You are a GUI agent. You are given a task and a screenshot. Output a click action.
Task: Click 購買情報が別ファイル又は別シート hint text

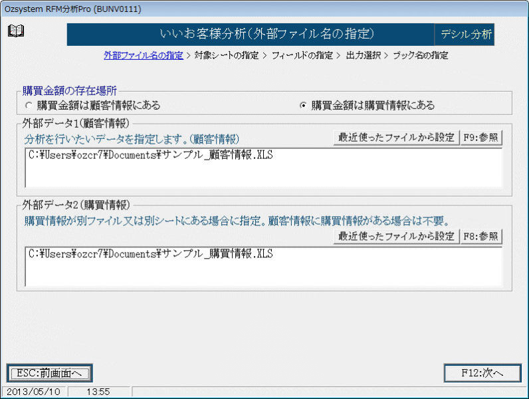click(237, 221)
